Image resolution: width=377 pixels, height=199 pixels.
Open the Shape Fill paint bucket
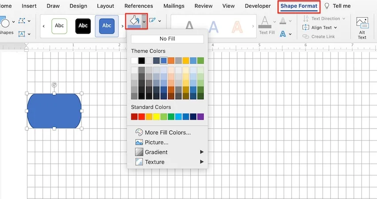coord(134,21)
